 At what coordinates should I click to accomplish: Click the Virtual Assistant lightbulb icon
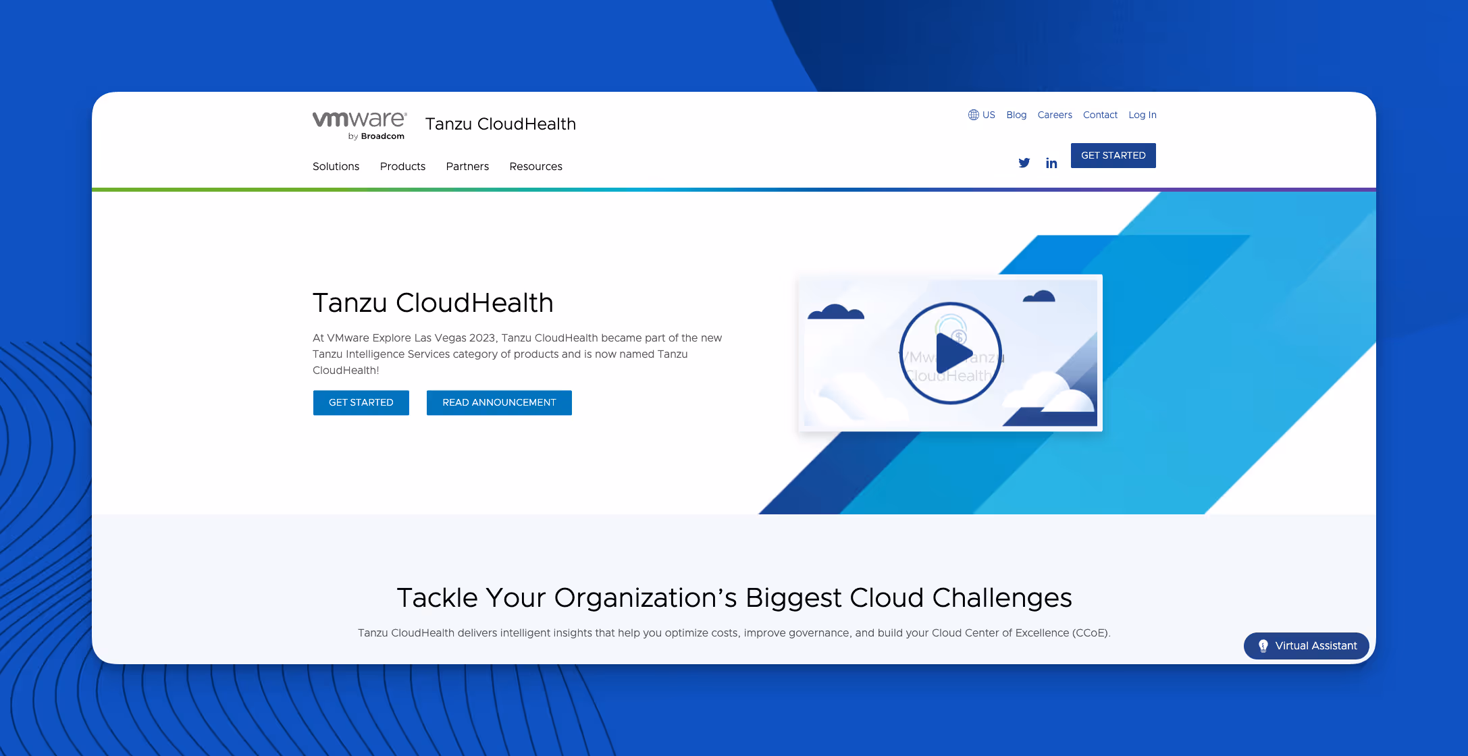[x=1263, y=646]
